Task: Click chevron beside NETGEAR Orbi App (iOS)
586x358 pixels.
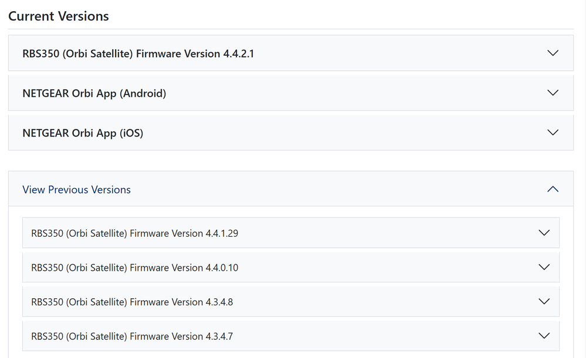Action: click(552, 132)
